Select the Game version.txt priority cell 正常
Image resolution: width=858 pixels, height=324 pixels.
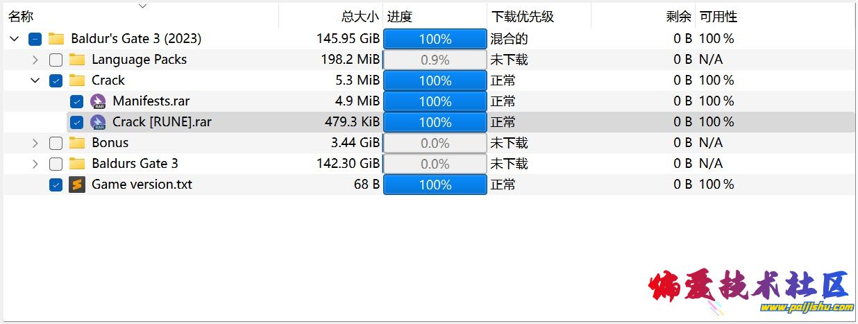pos(503,185)
